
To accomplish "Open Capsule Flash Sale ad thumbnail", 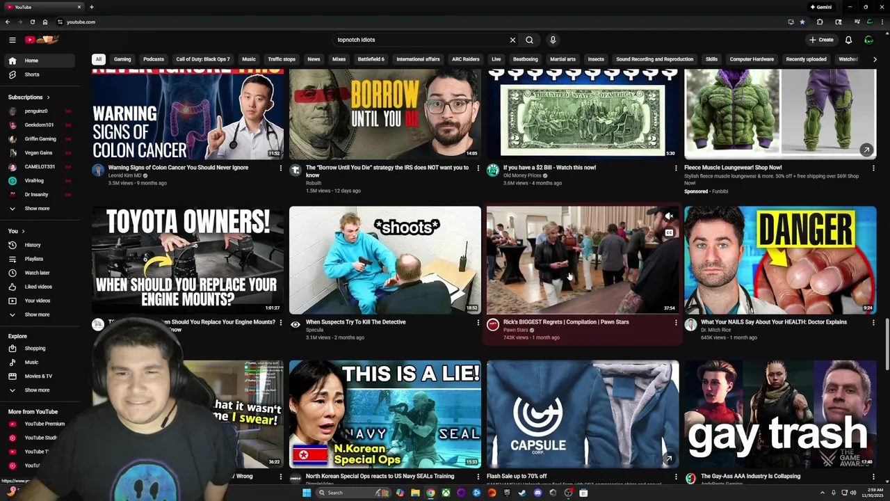I will [583, 414].
